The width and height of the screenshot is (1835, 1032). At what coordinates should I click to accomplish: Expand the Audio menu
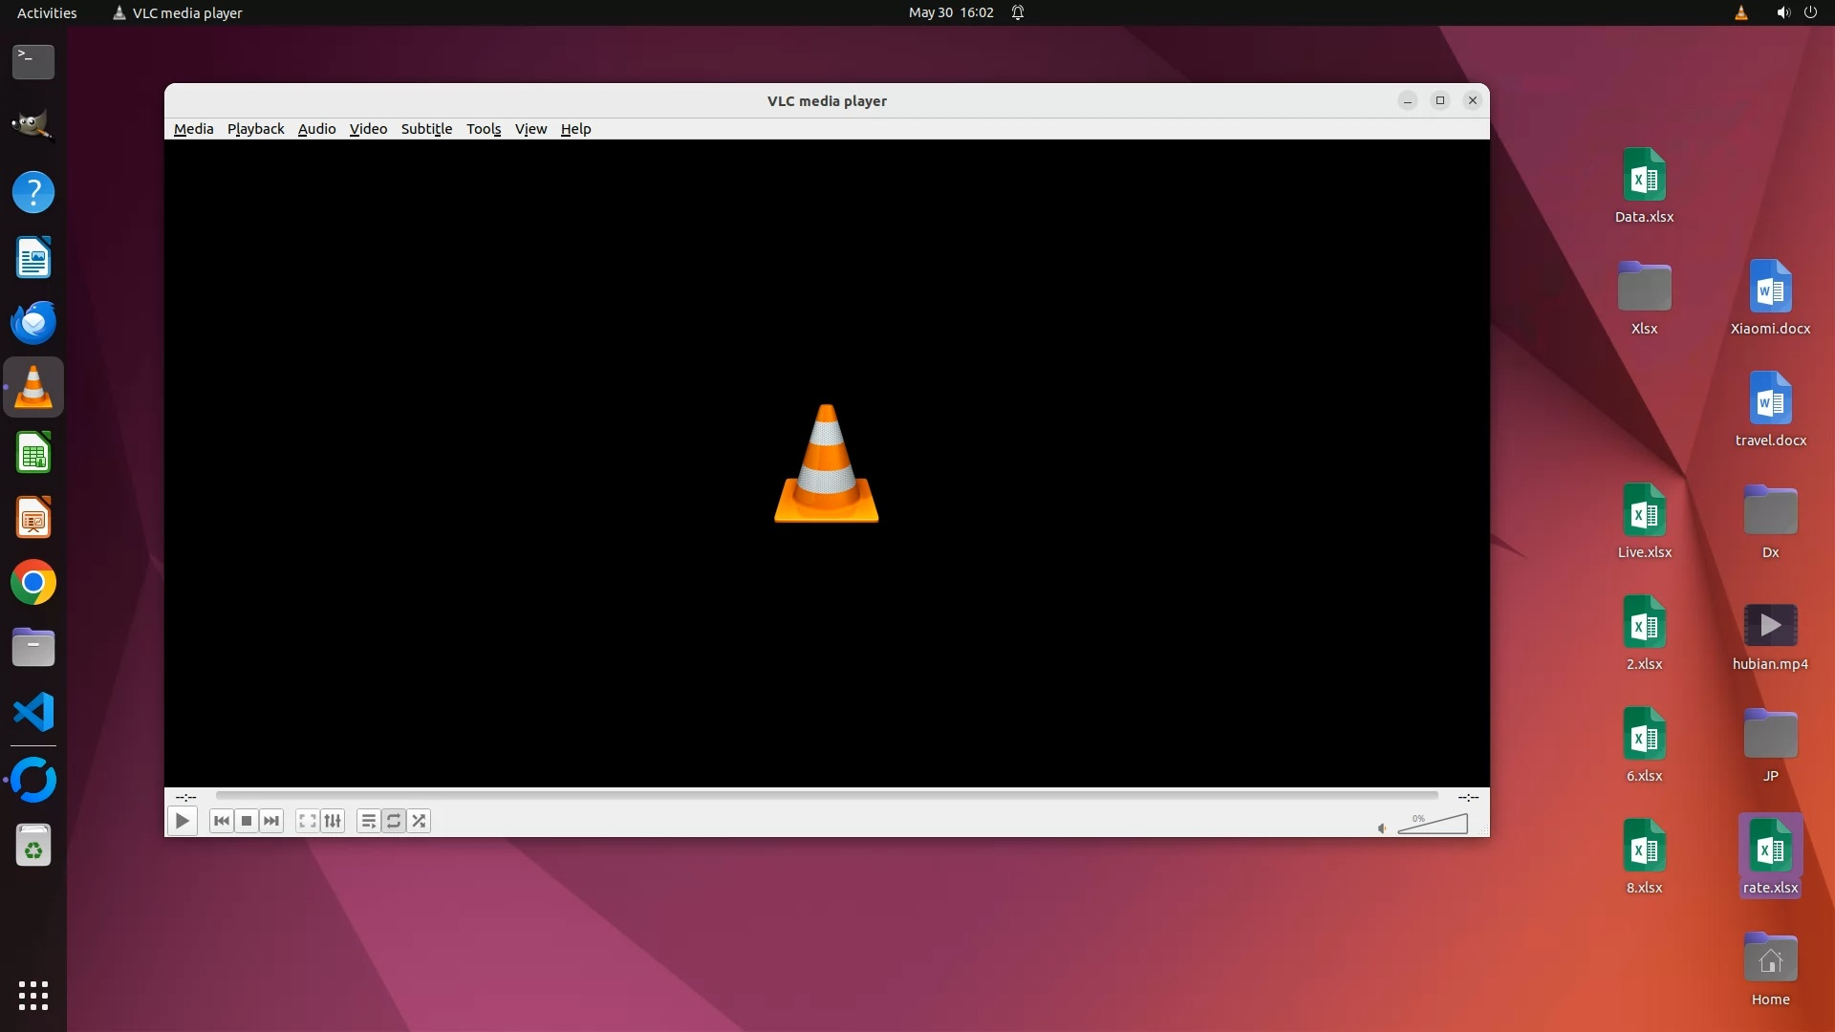(316, 129)
